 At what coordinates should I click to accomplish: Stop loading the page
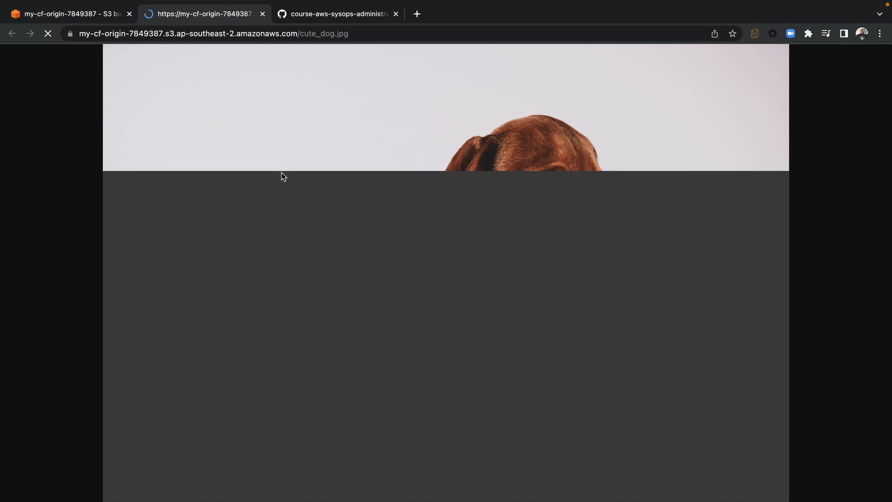(x=48, y=33)
